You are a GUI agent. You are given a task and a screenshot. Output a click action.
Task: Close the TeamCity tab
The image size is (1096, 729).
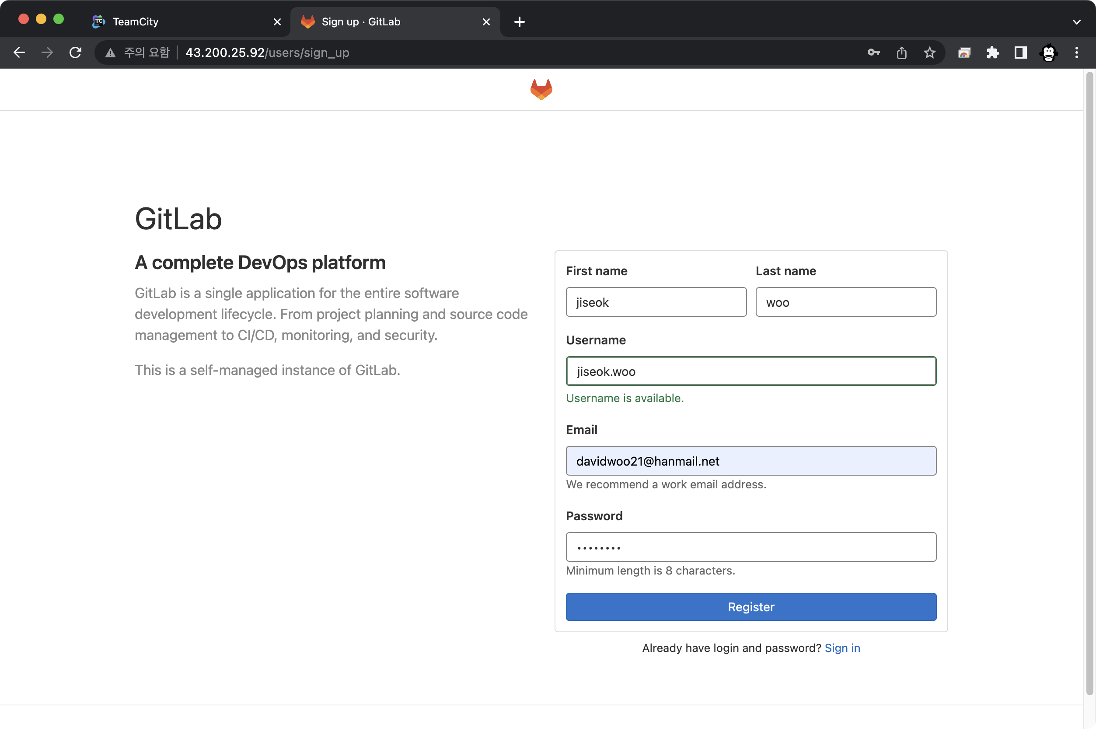tap(277, 22)
